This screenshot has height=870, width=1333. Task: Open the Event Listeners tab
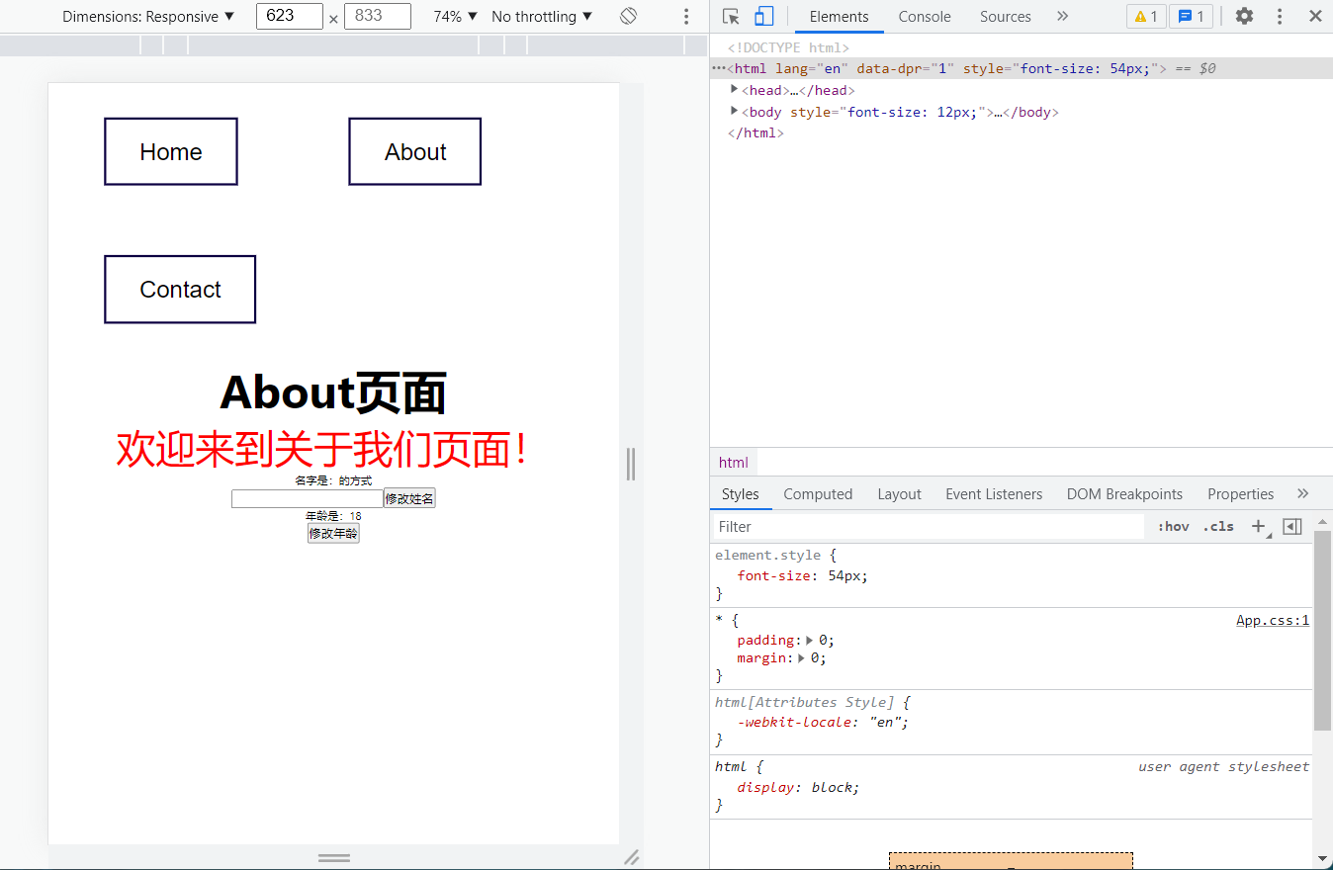(x=994, y=494)
